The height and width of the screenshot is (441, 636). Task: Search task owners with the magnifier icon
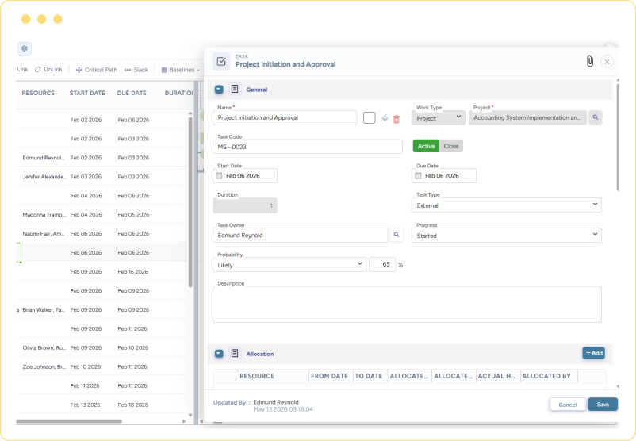[397, 235]
